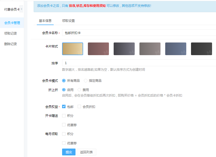
Task: Open 删除记录 in the sidebar
Action: coord(11,44)
